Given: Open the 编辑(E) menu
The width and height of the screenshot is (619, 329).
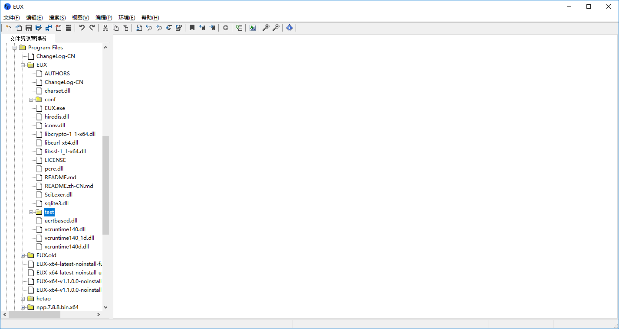Looking at the screenshot, I should coord(34,18).
